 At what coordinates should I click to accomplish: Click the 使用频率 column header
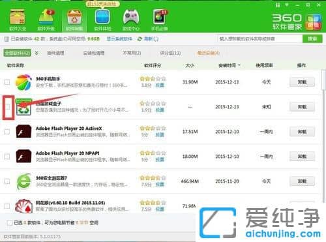(x=264, y=65)
